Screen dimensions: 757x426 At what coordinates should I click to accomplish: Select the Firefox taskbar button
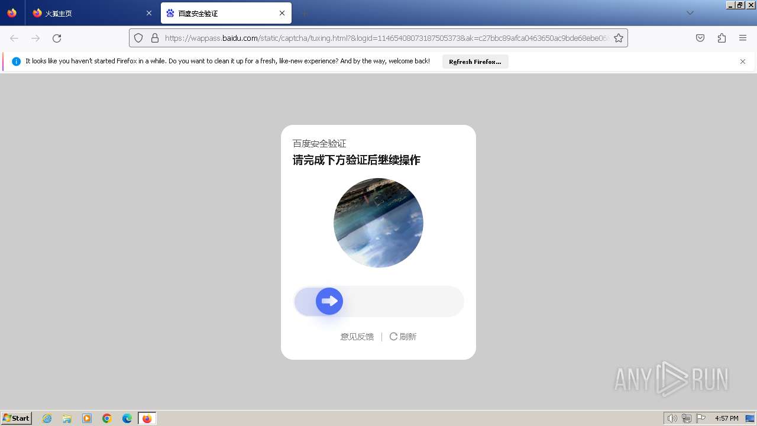tap(147, 418)
